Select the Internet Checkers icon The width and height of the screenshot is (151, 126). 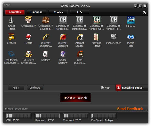click(63, 37)
